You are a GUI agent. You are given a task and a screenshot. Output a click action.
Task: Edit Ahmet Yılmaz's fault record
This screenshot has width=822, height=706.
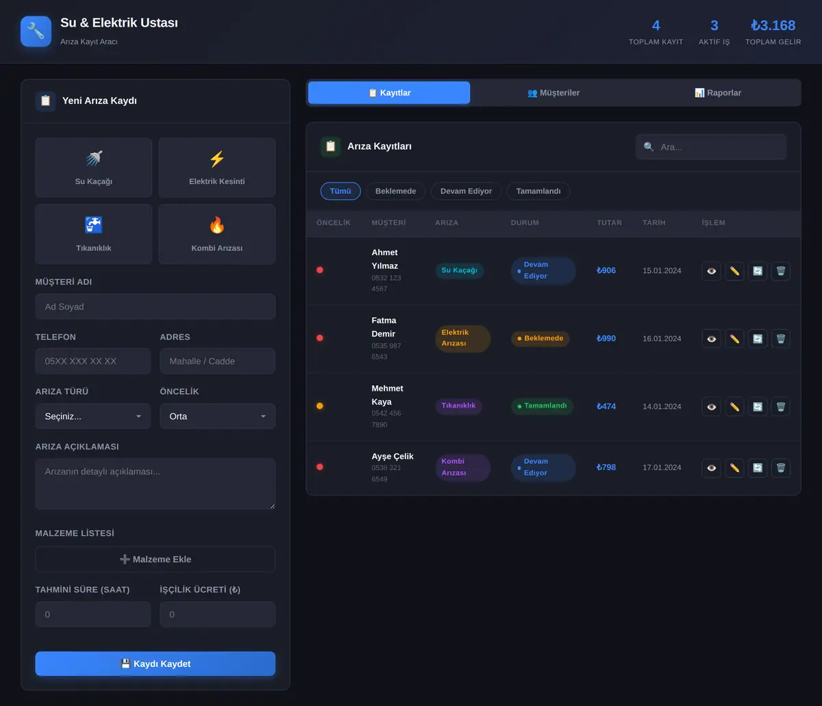pyautogui.click(x=734, y=271)
